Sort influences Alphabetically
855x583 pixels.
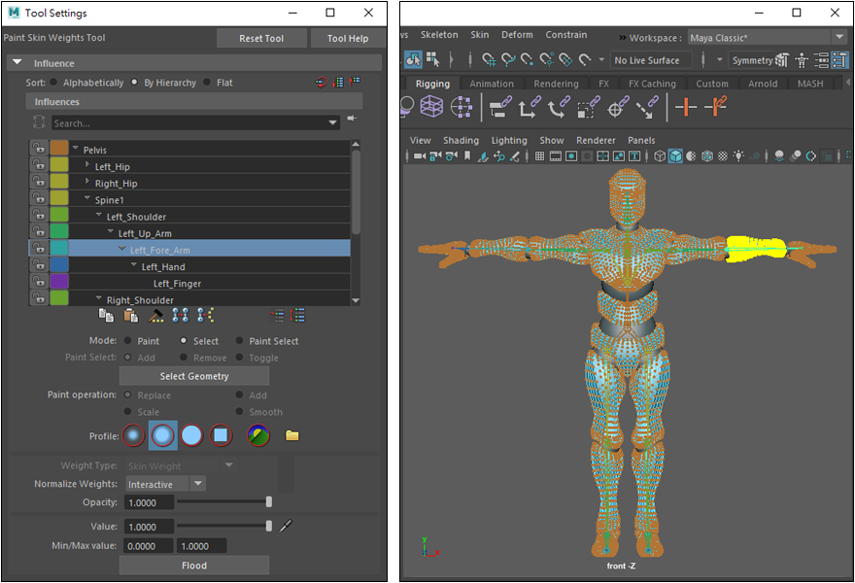[x=53, y=83]
